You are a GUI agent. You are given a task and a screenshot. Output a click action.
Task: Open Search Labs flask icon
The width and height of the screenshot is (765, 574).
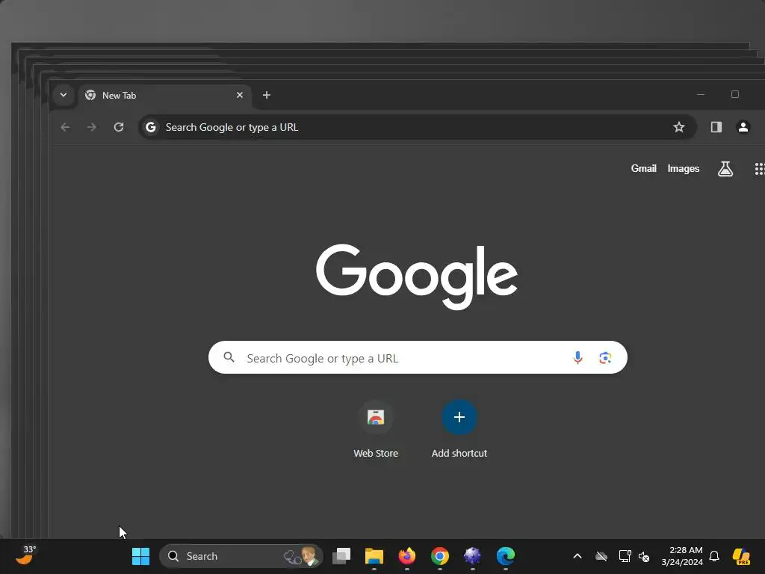coord(725,169)
